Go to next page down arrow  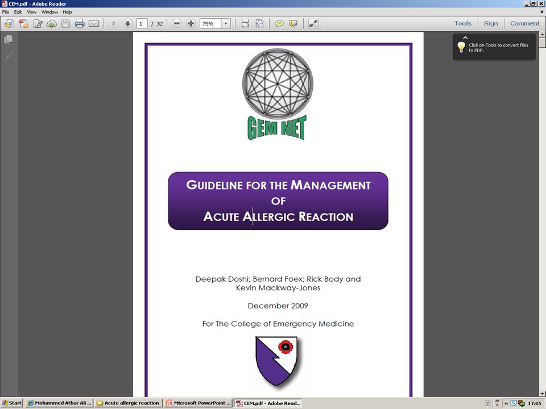click(127, 23)
